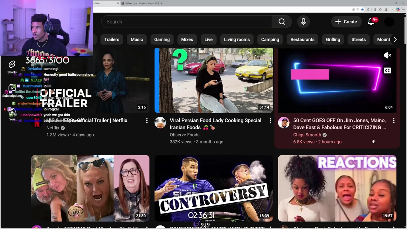
Task: Close the YouTube browser tab
Action: point(118,3)
